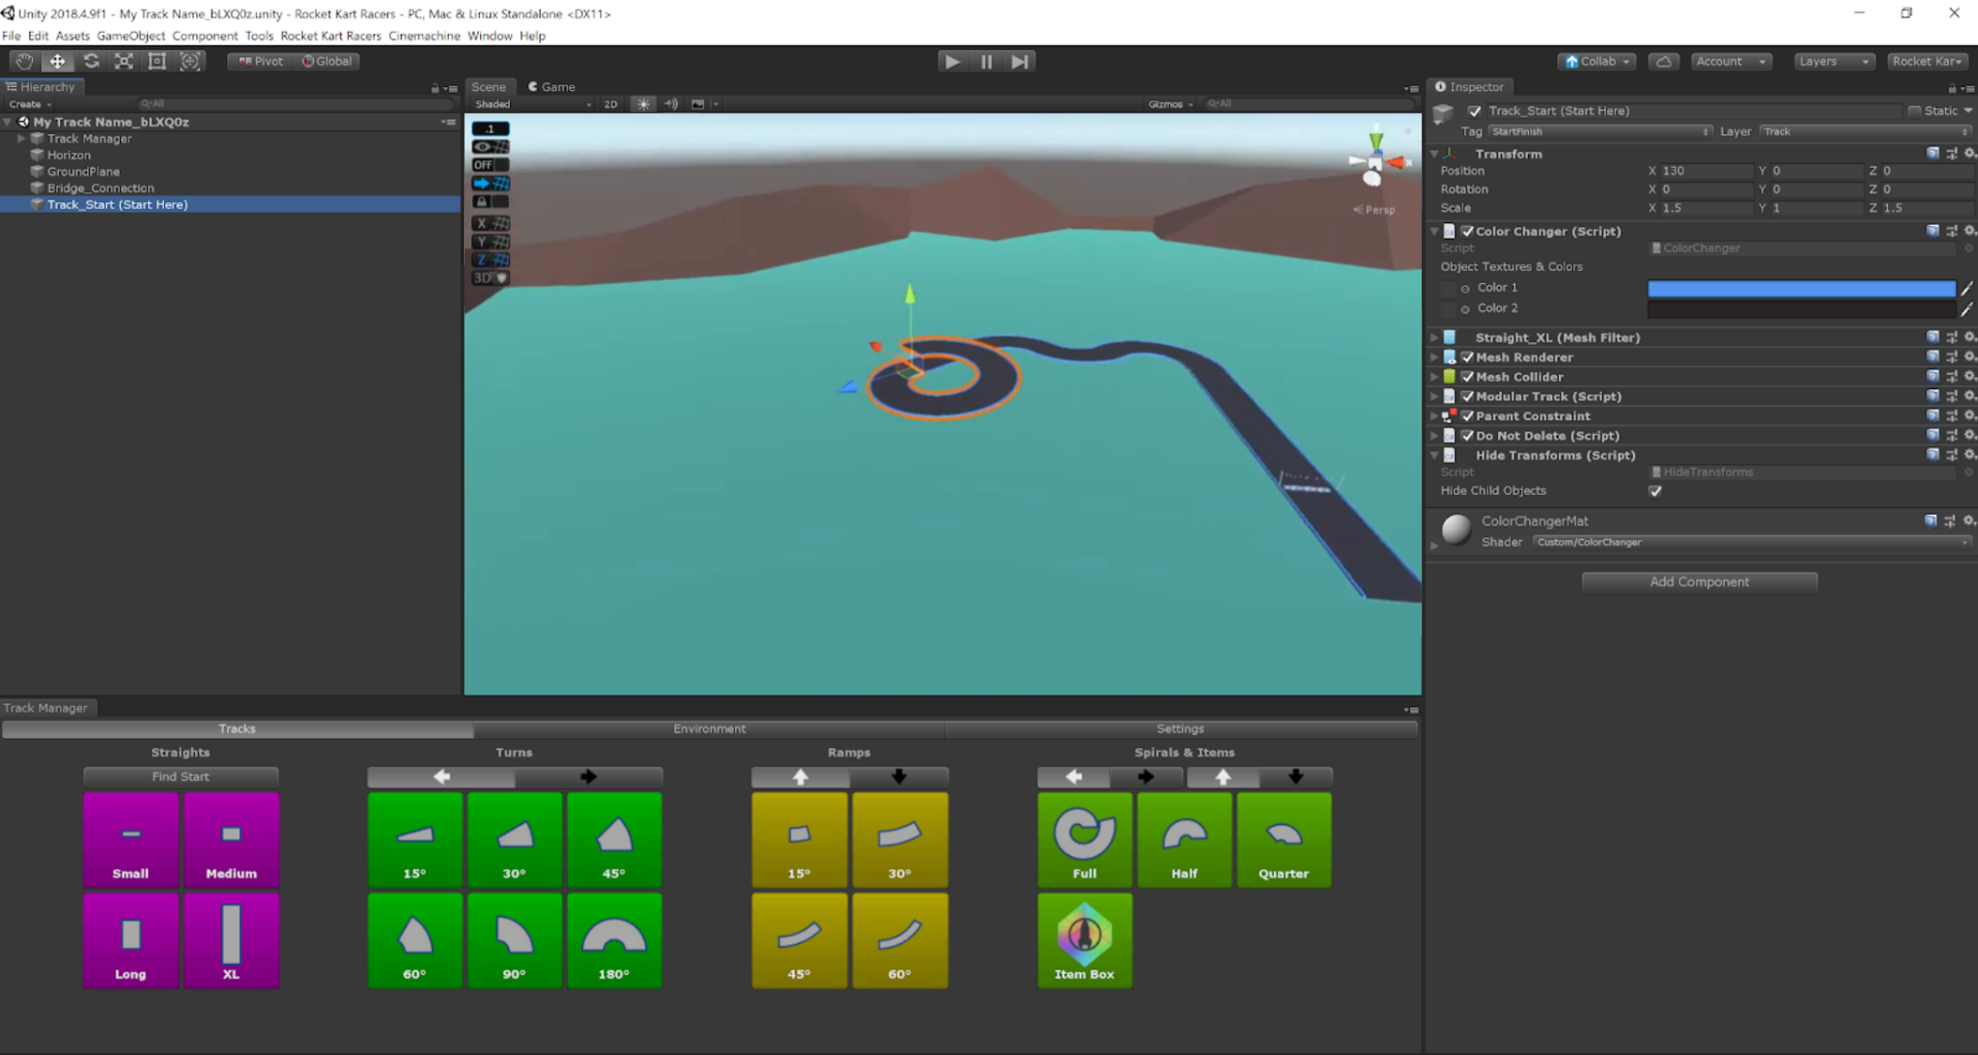Disable the Mesh Collider component checkbox
1978x1055 pixels.
tap(1468, 377)
